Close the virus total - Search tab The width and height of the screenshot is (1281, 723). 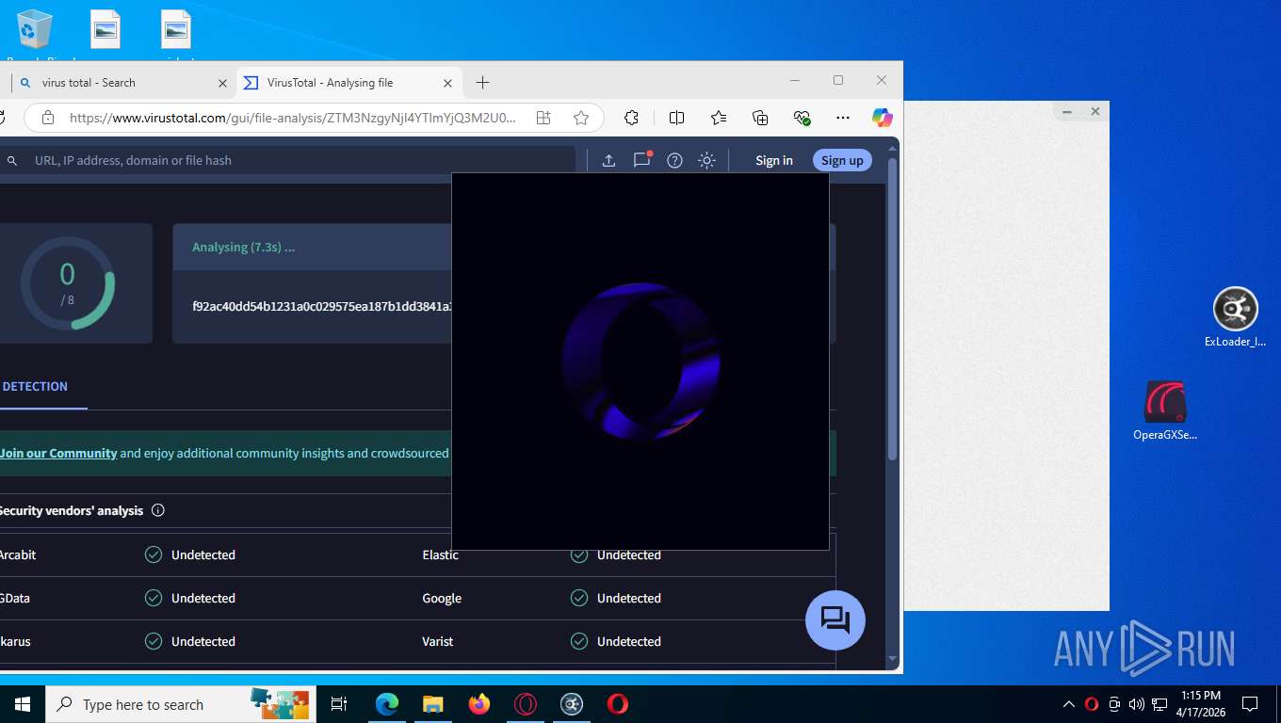click(x=222, y=83)
